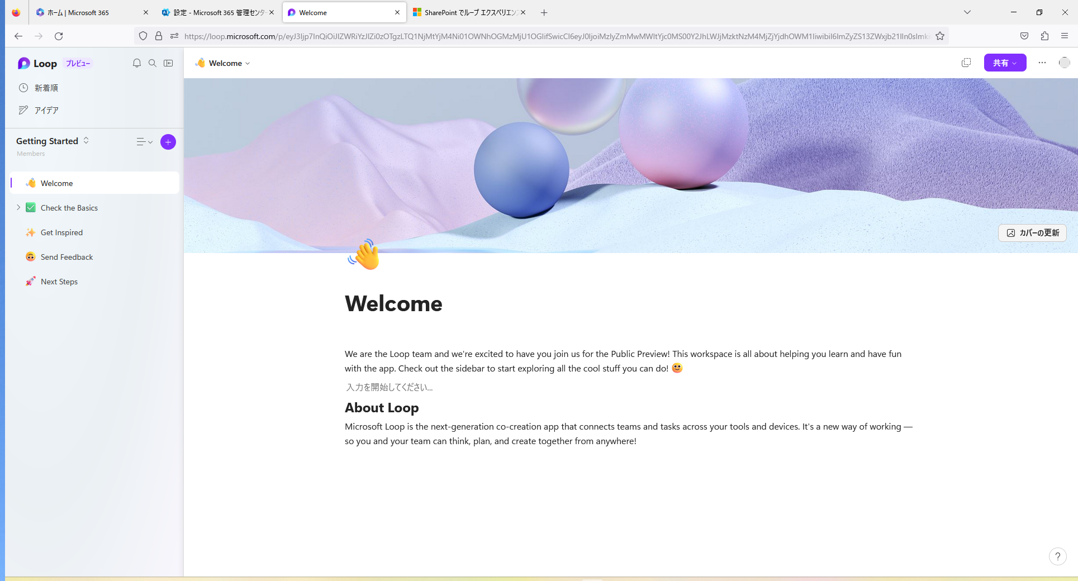Viewport: 1078px width, 581px height.
Task: Click the Firefox view icon
Action: click(x=16, y=12)
